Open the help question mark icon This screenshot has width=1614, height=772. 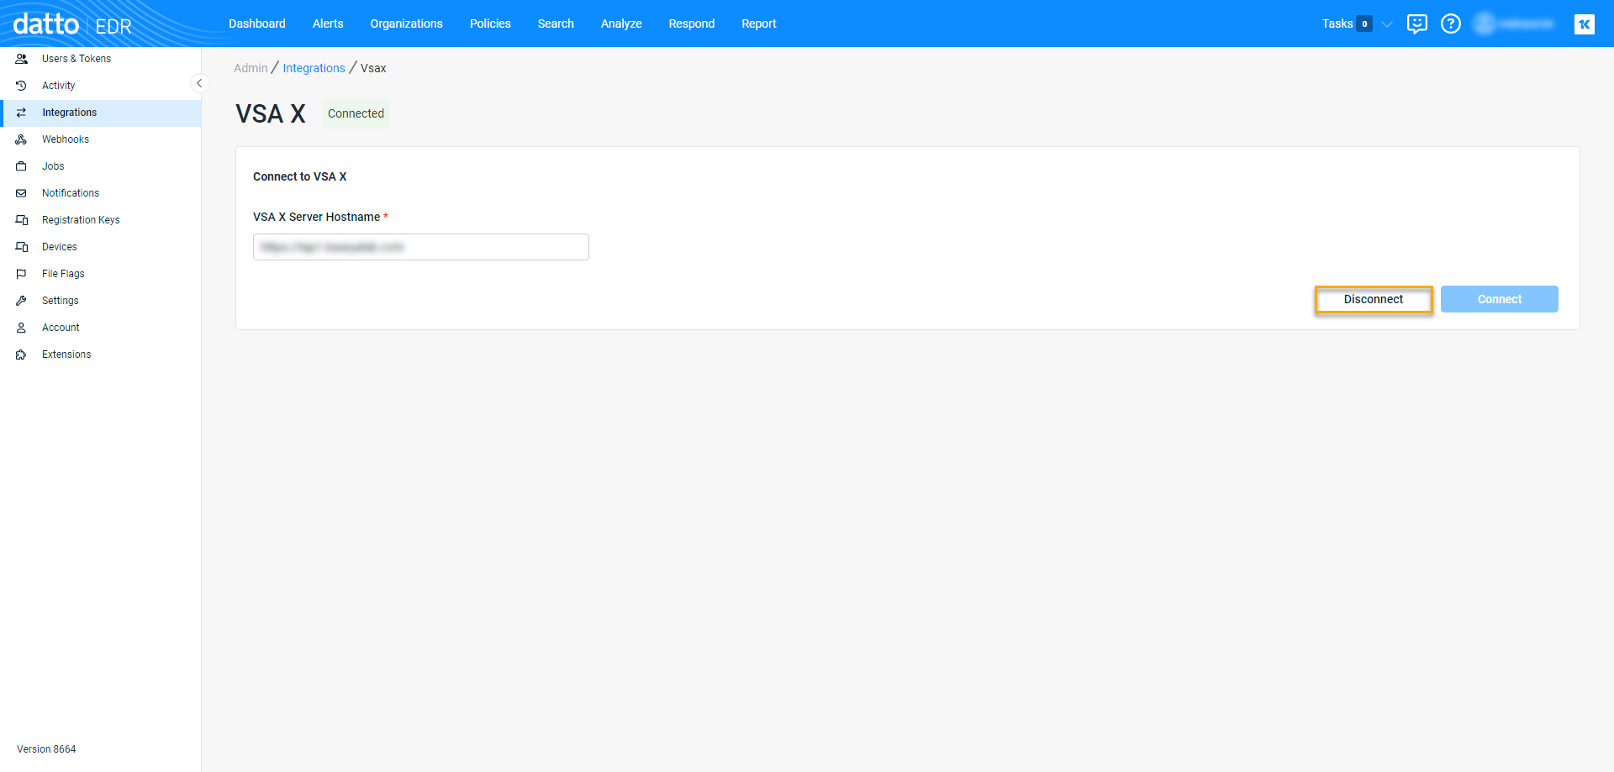pos(1451,24)
